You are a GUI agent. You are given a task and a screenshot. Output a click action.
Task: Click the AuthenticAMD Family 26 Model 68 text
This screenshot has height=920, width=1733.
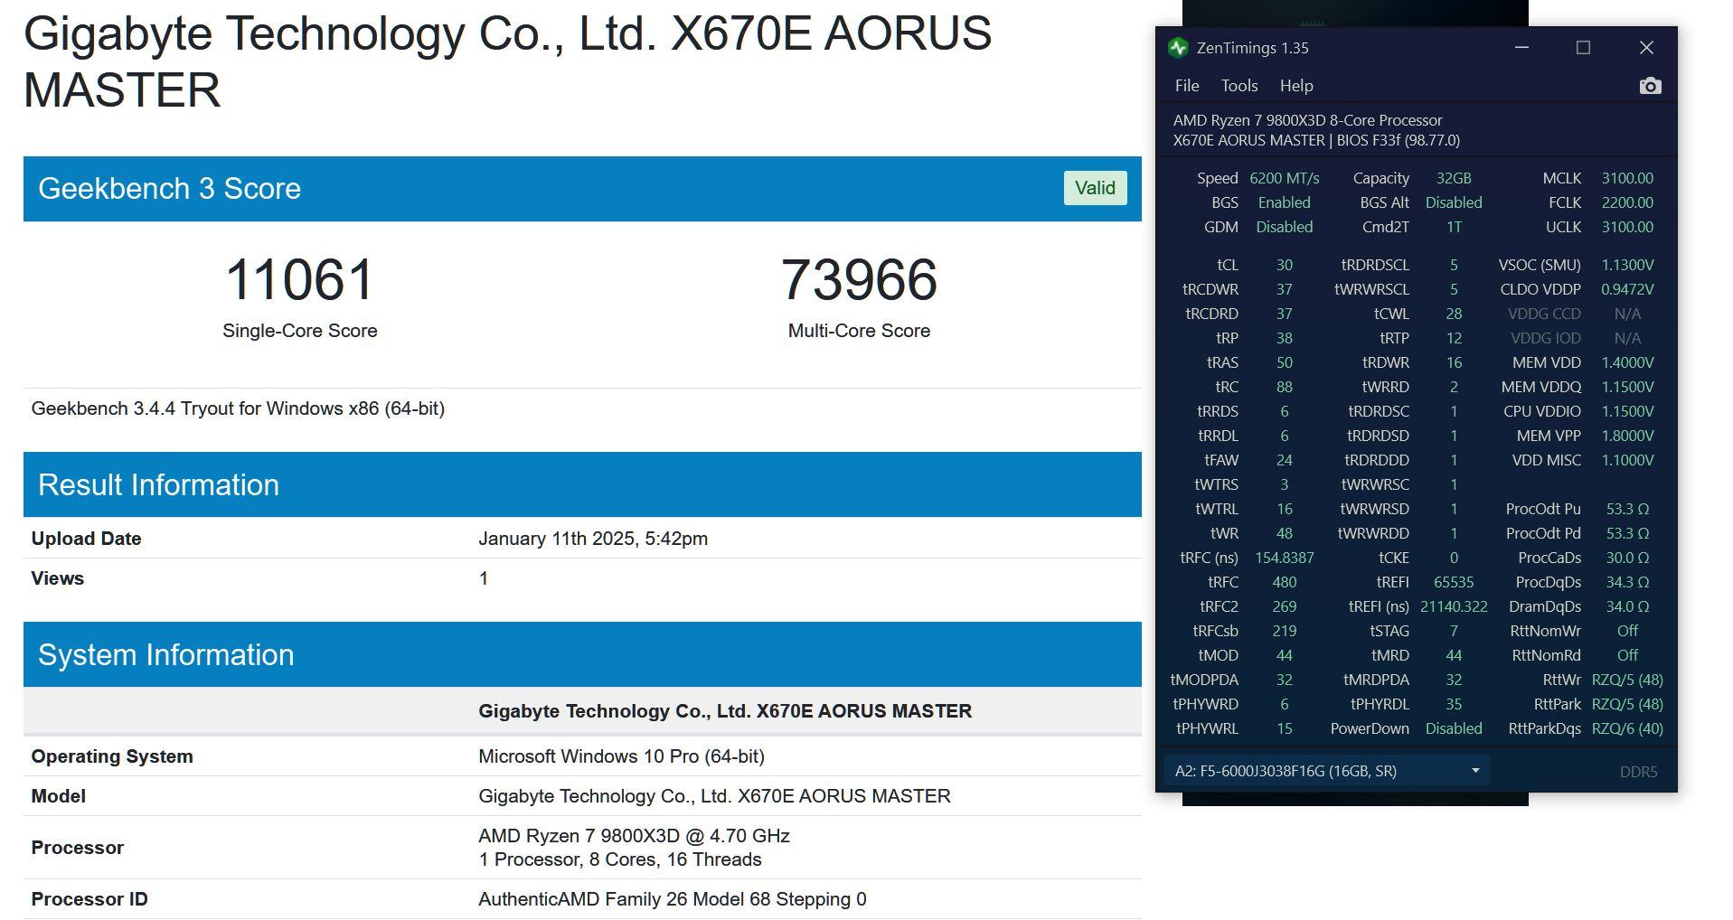coord(673,899)
